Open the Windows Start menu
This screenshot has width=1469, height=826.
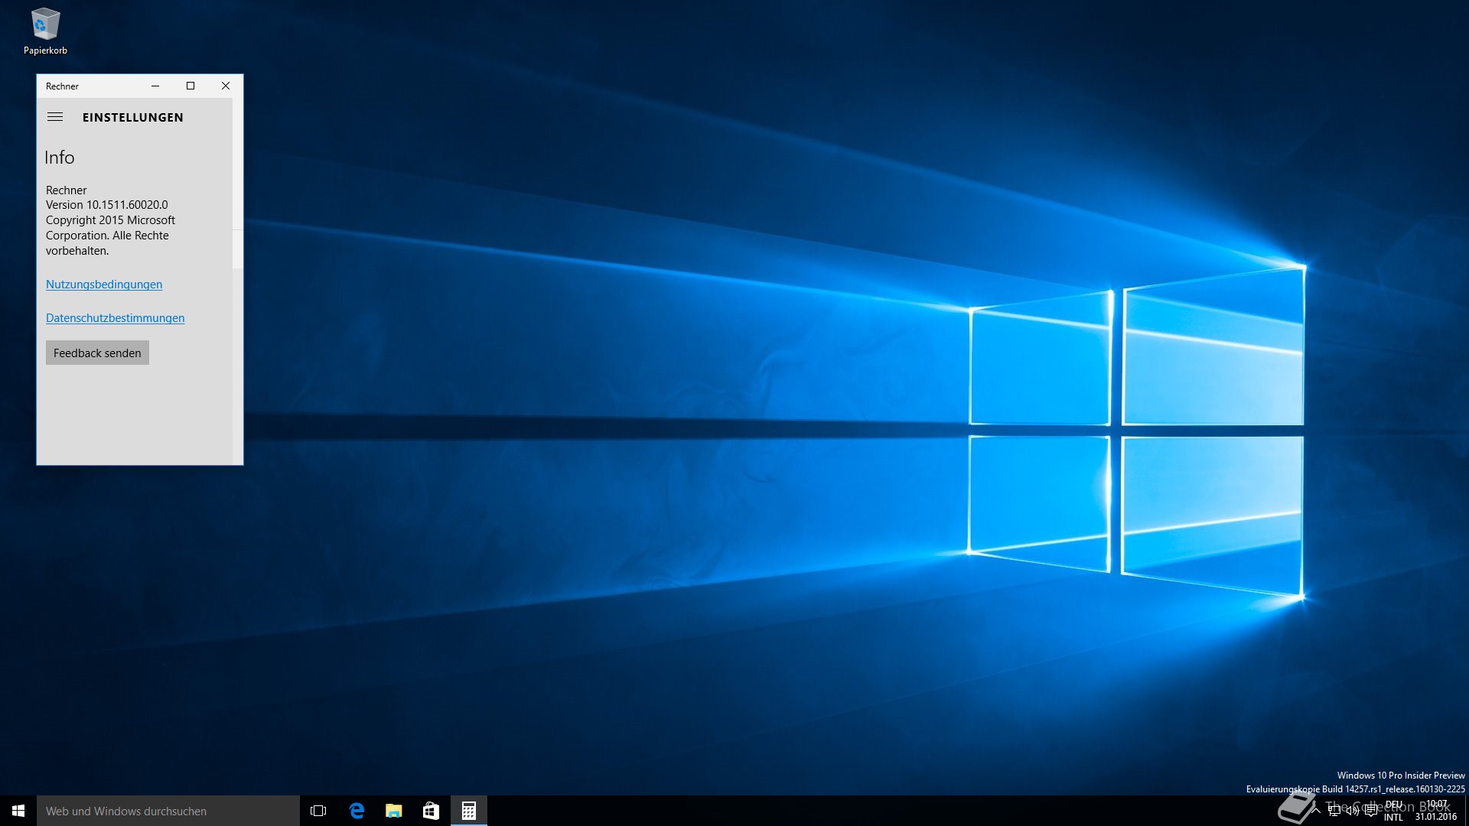pyautogui.click(x=18, y=811)
